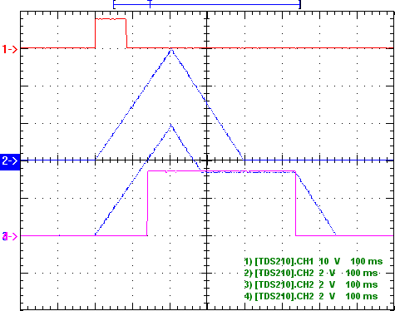This screenshot has width=395, height=311.
Task: Click the end of the last blue downward ramp
Action: pyautogui.click(x=335, y=234)
